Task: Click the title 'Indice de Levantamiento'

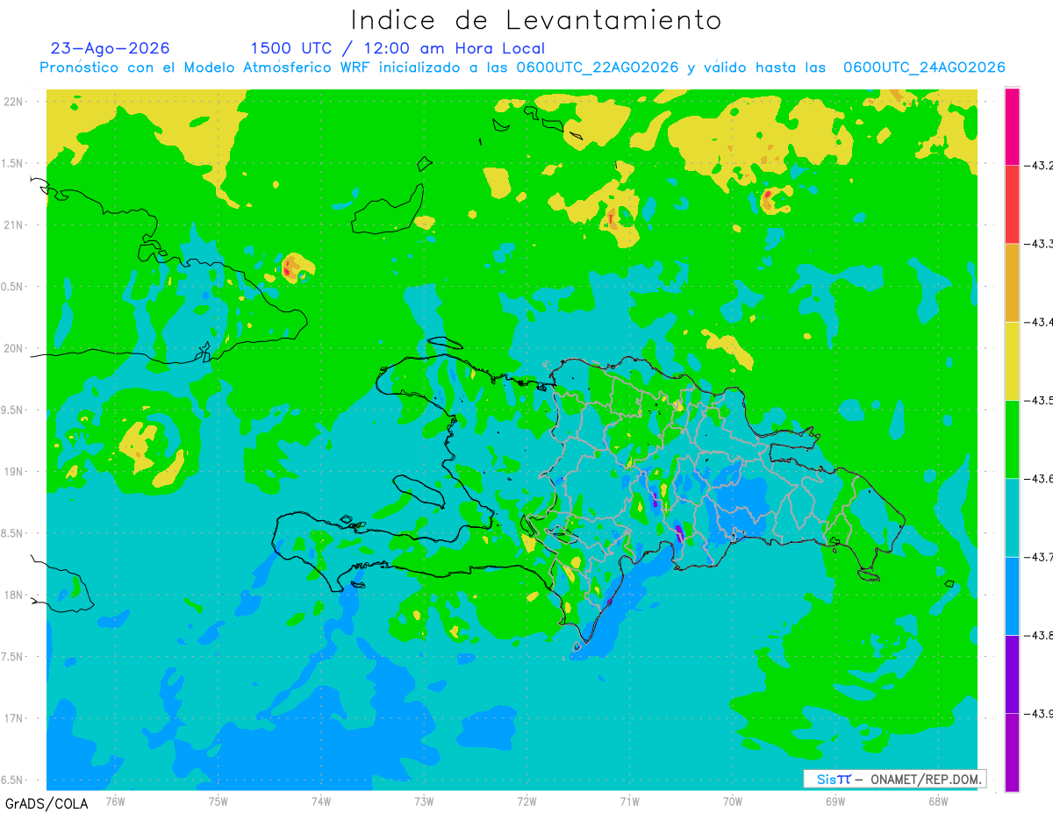Action: coord(536,20)
